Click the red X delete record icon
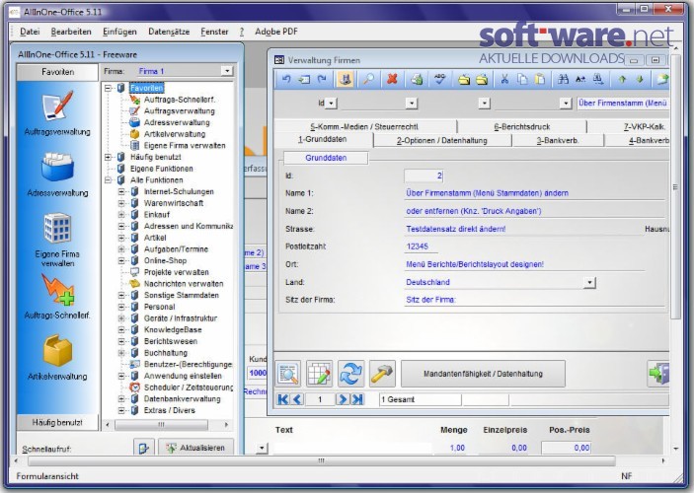This screenshot has width=694, height=493. [392, 79]
